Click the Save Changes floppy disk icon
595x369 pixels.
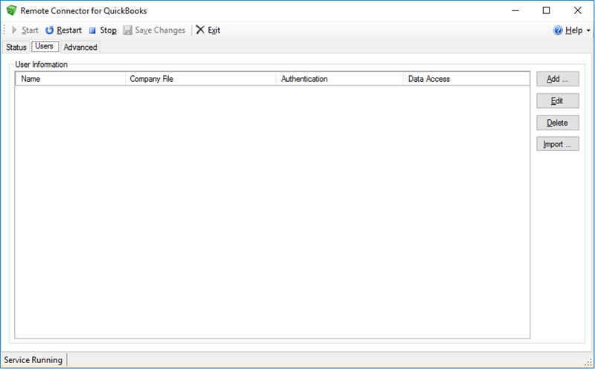(x=127, y=30)
